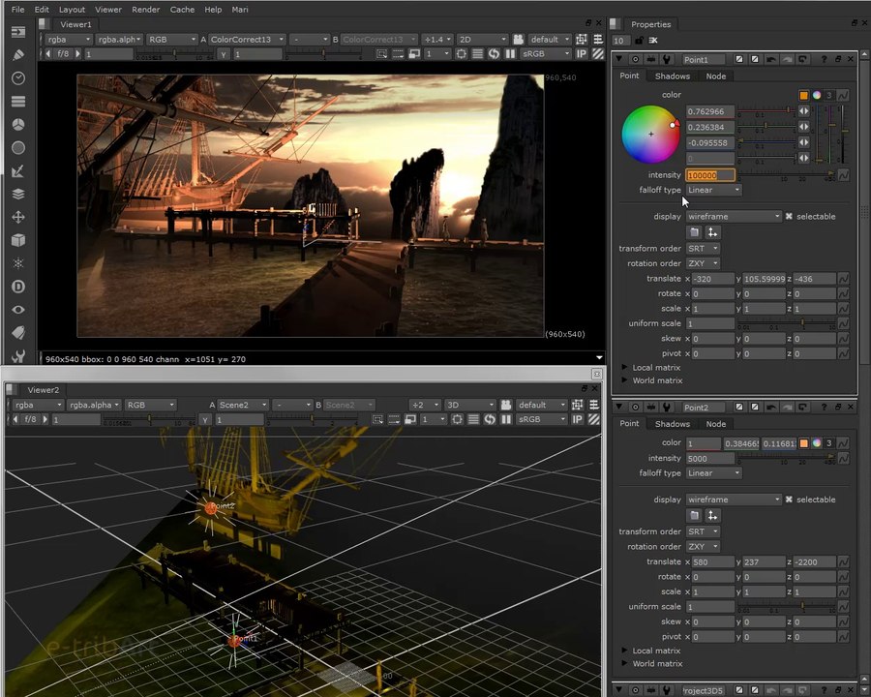This screenshot has height=697, width=871.
Task: Open the Image nodes toolbar icon
Action: [18, 32]
